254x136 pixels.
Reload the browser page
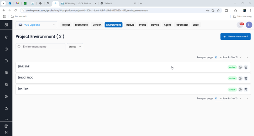click(15, 11)
